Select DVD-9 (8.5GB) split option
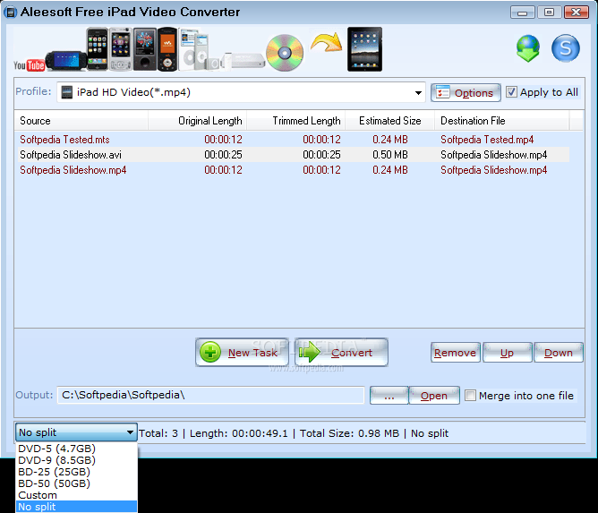 (76, 460)
